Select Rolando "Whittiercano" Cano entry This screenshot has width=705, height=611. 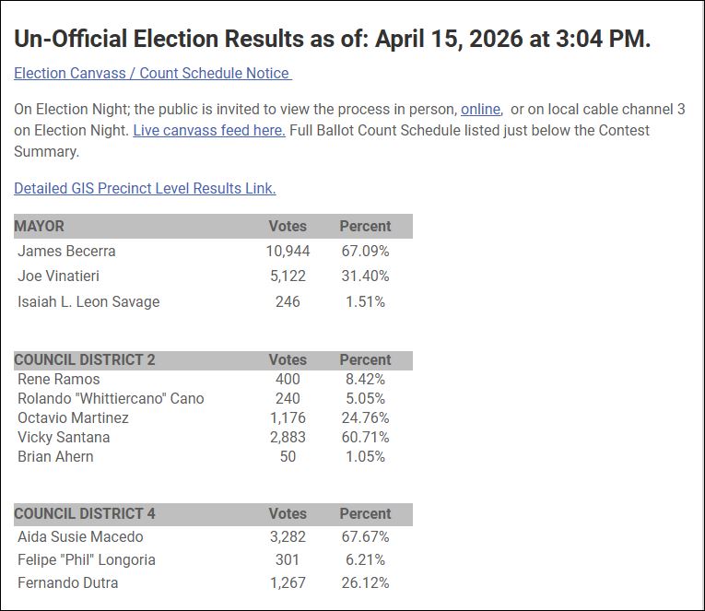point(111,398)
